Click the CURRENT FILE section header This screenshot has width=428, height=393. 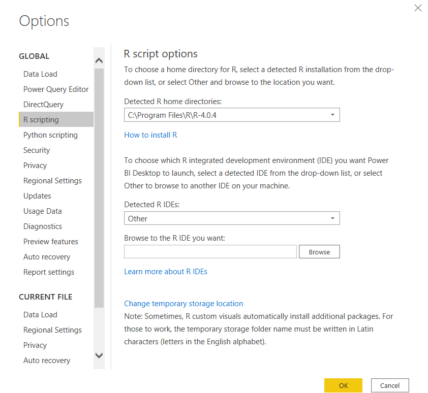point(46,297)
